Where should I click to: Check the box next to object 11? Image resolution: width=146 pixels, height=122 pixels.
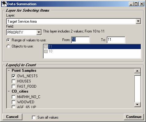click(46, 47)
